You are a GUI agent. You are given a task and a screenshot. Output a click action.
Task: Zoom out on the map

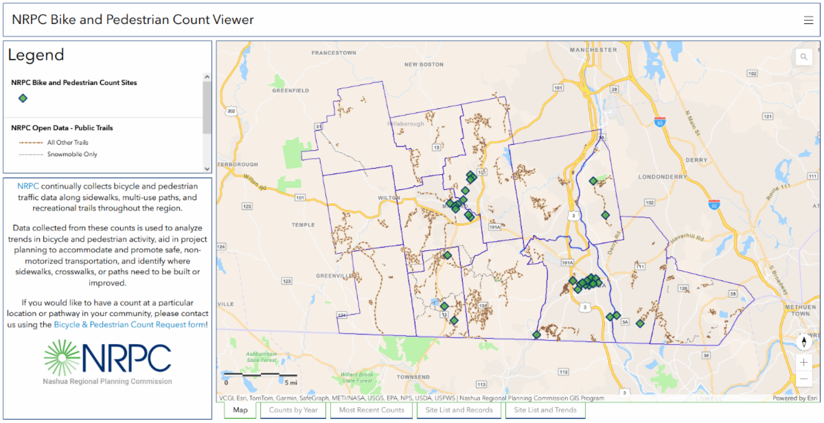[x=803, y=379]
